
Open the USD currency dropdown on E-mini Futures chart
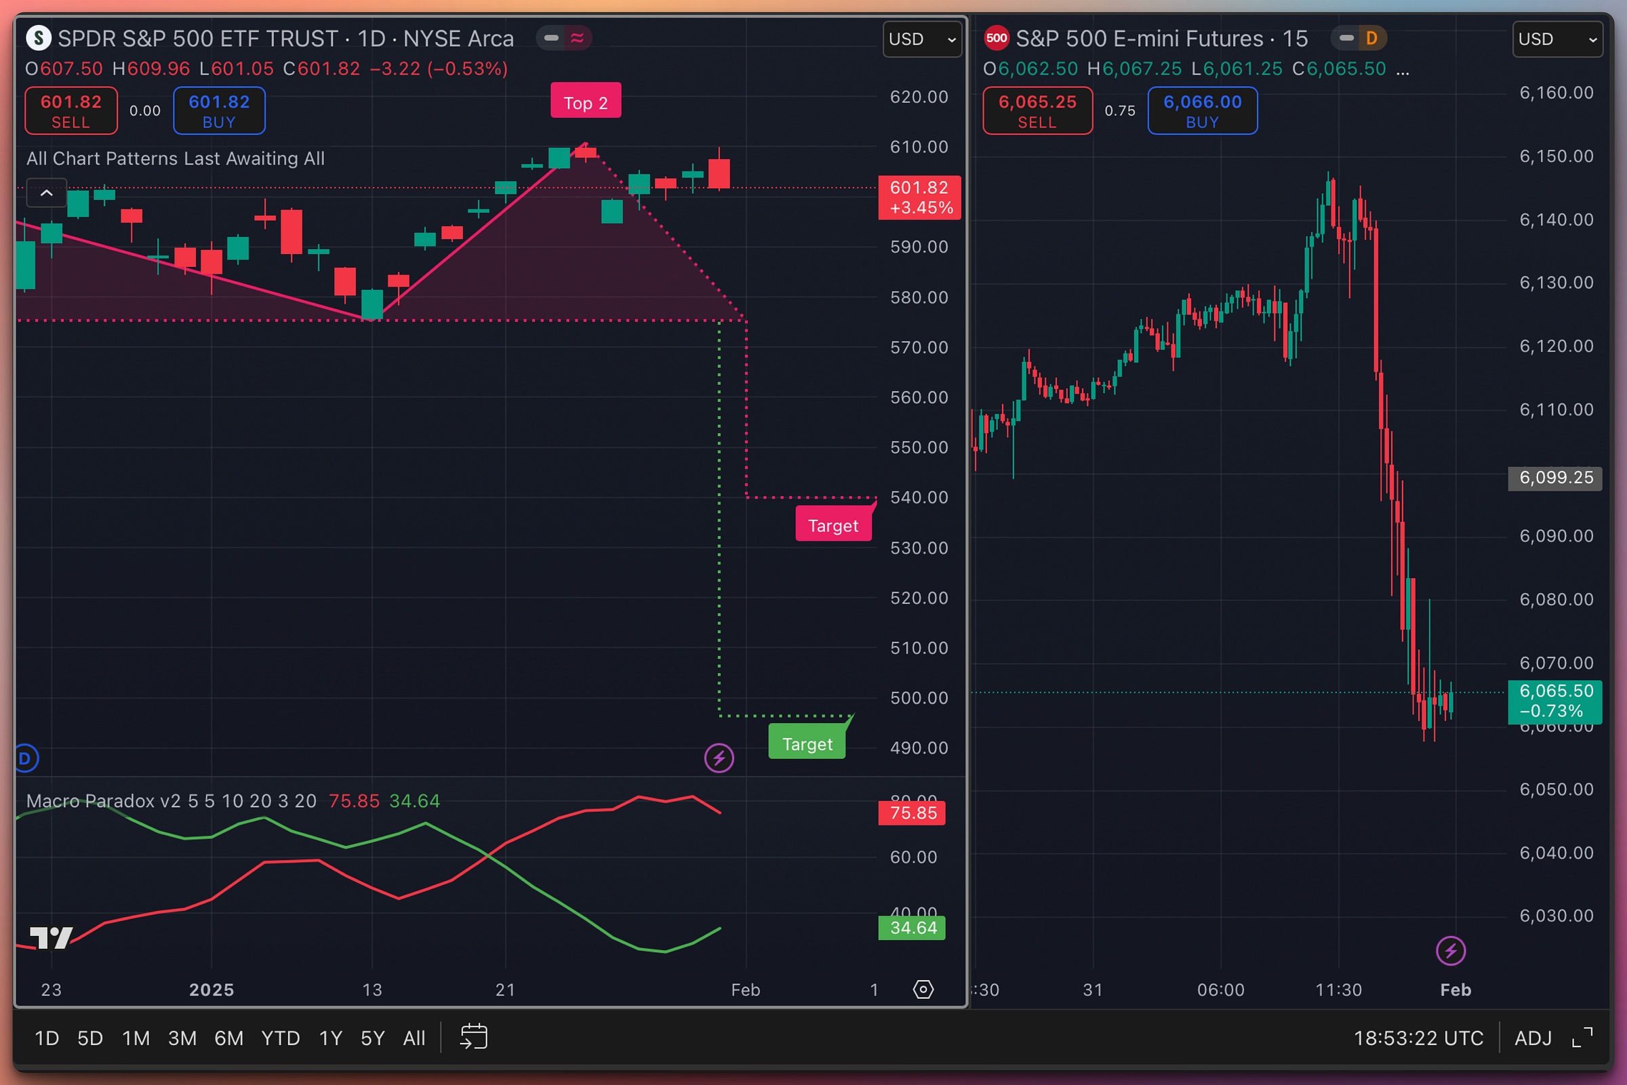pos(1557,39)
